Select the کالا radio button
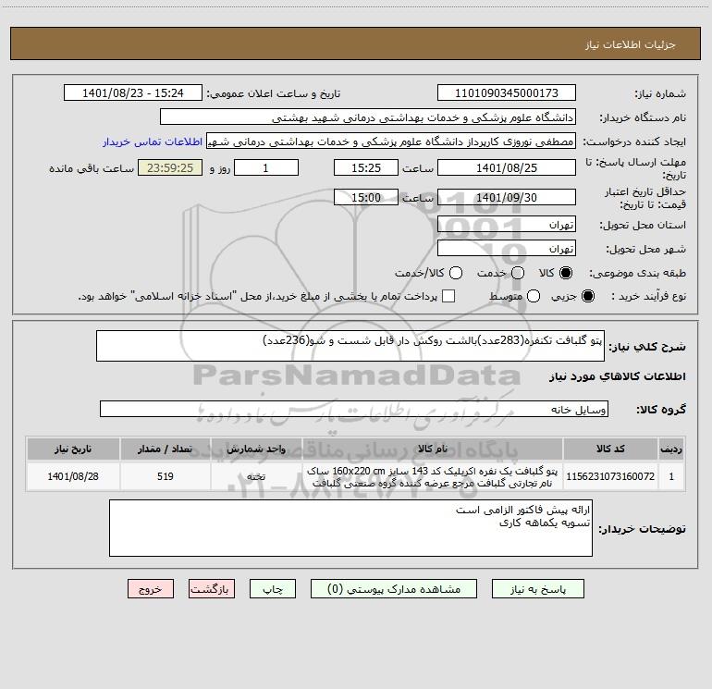The image size is (712, 689). click(566, 273)
